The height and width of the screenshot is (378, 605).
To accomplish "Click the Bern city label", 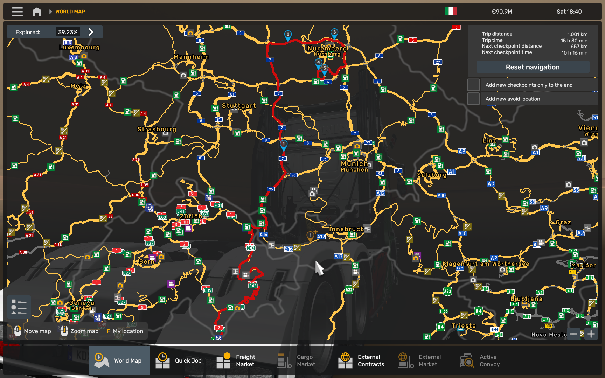I will (x=147, y=262).
